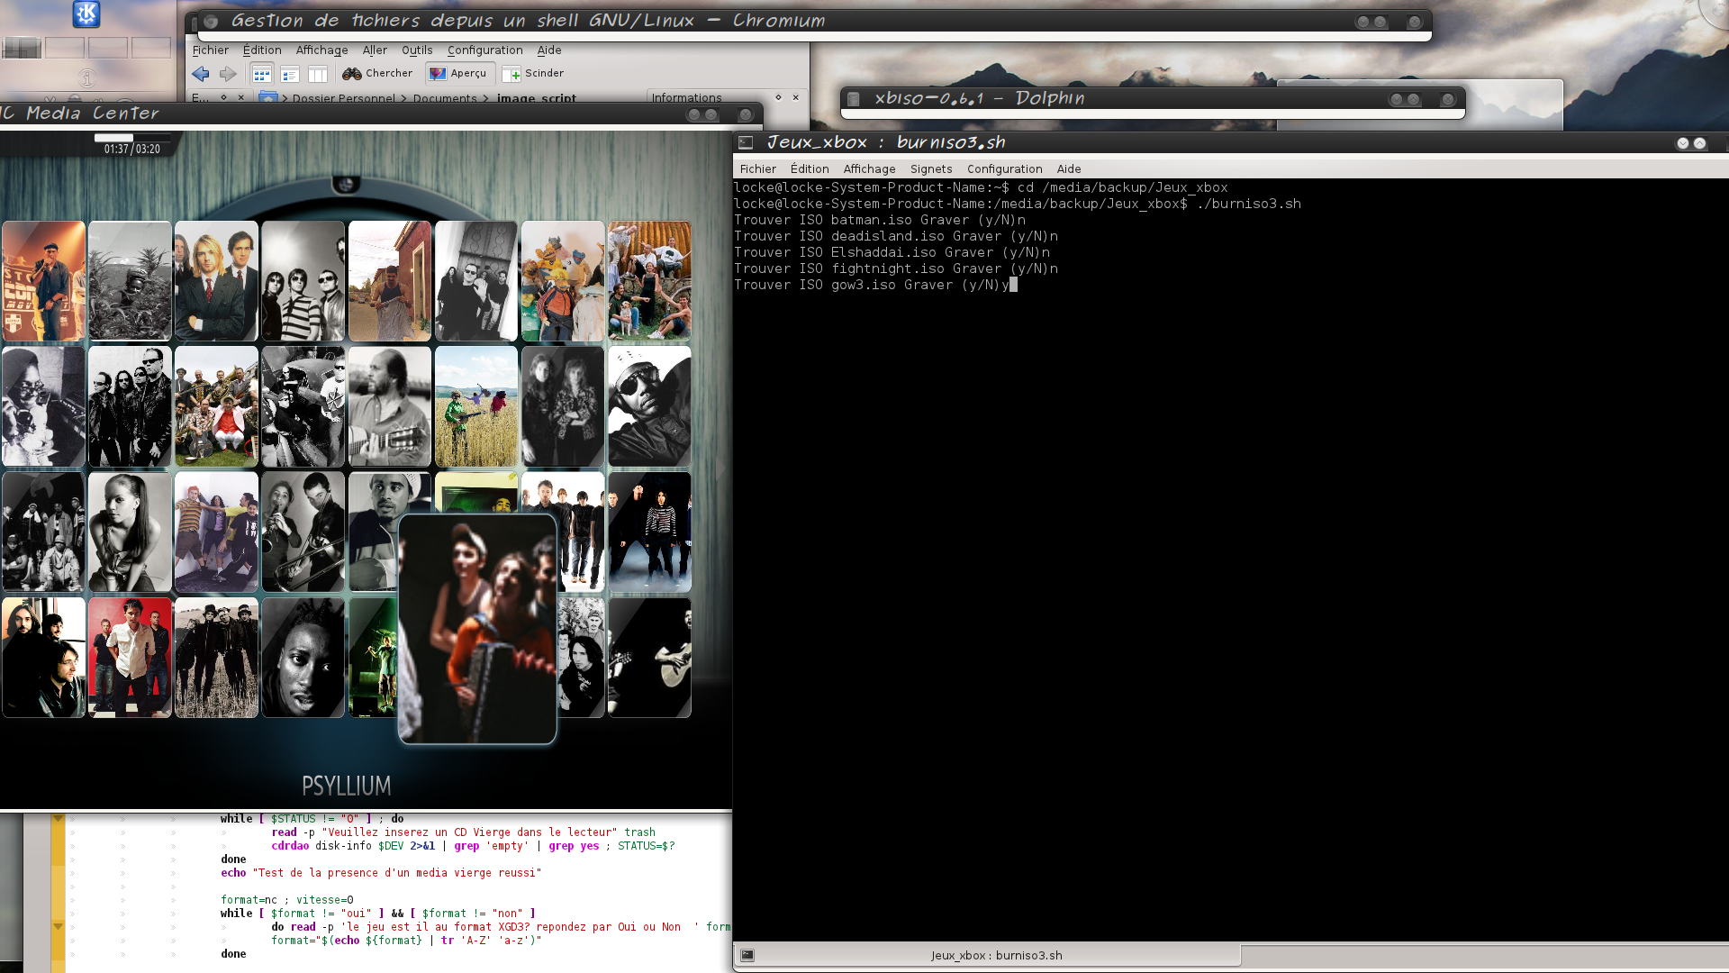Go back in Dolphin with blue arrow

pyautogui.click(x=201, y=74)
